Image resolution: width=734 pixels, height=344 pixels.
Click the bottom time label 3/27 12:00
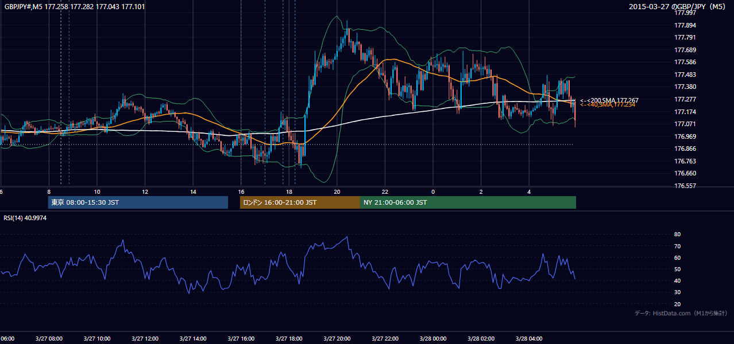145,339
